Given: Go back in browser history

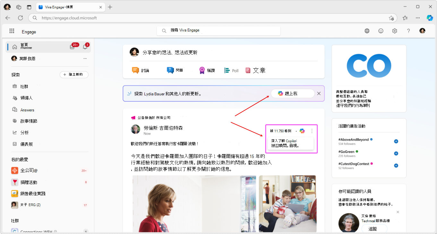Looking at the screenshot, I should pos(8,18).
